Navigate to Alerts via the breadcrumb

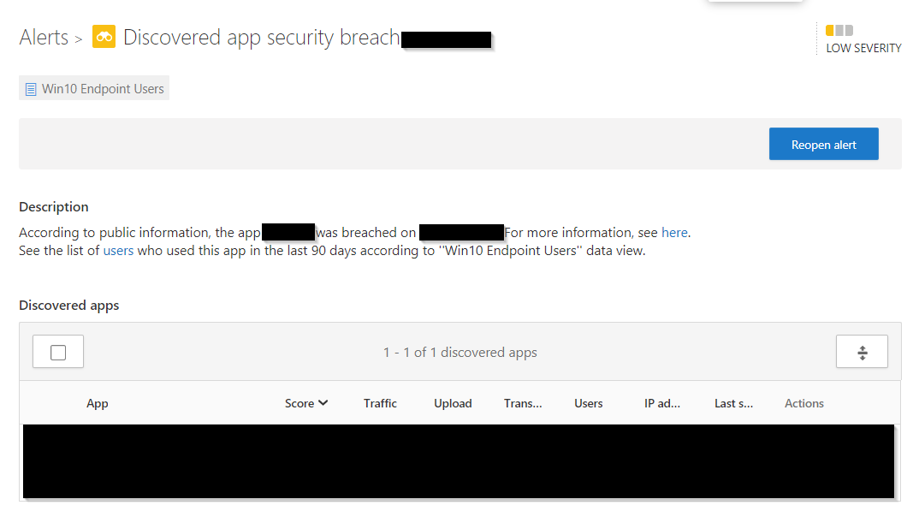point(44,37)
